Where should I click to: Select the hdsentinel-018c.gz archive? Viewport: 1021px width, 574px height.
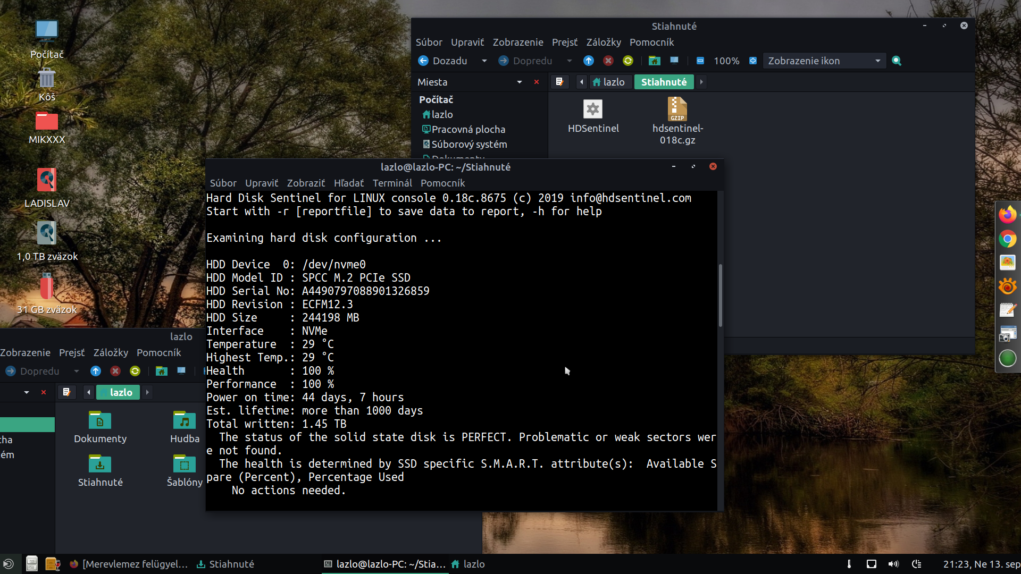click(x=677, y=110)
